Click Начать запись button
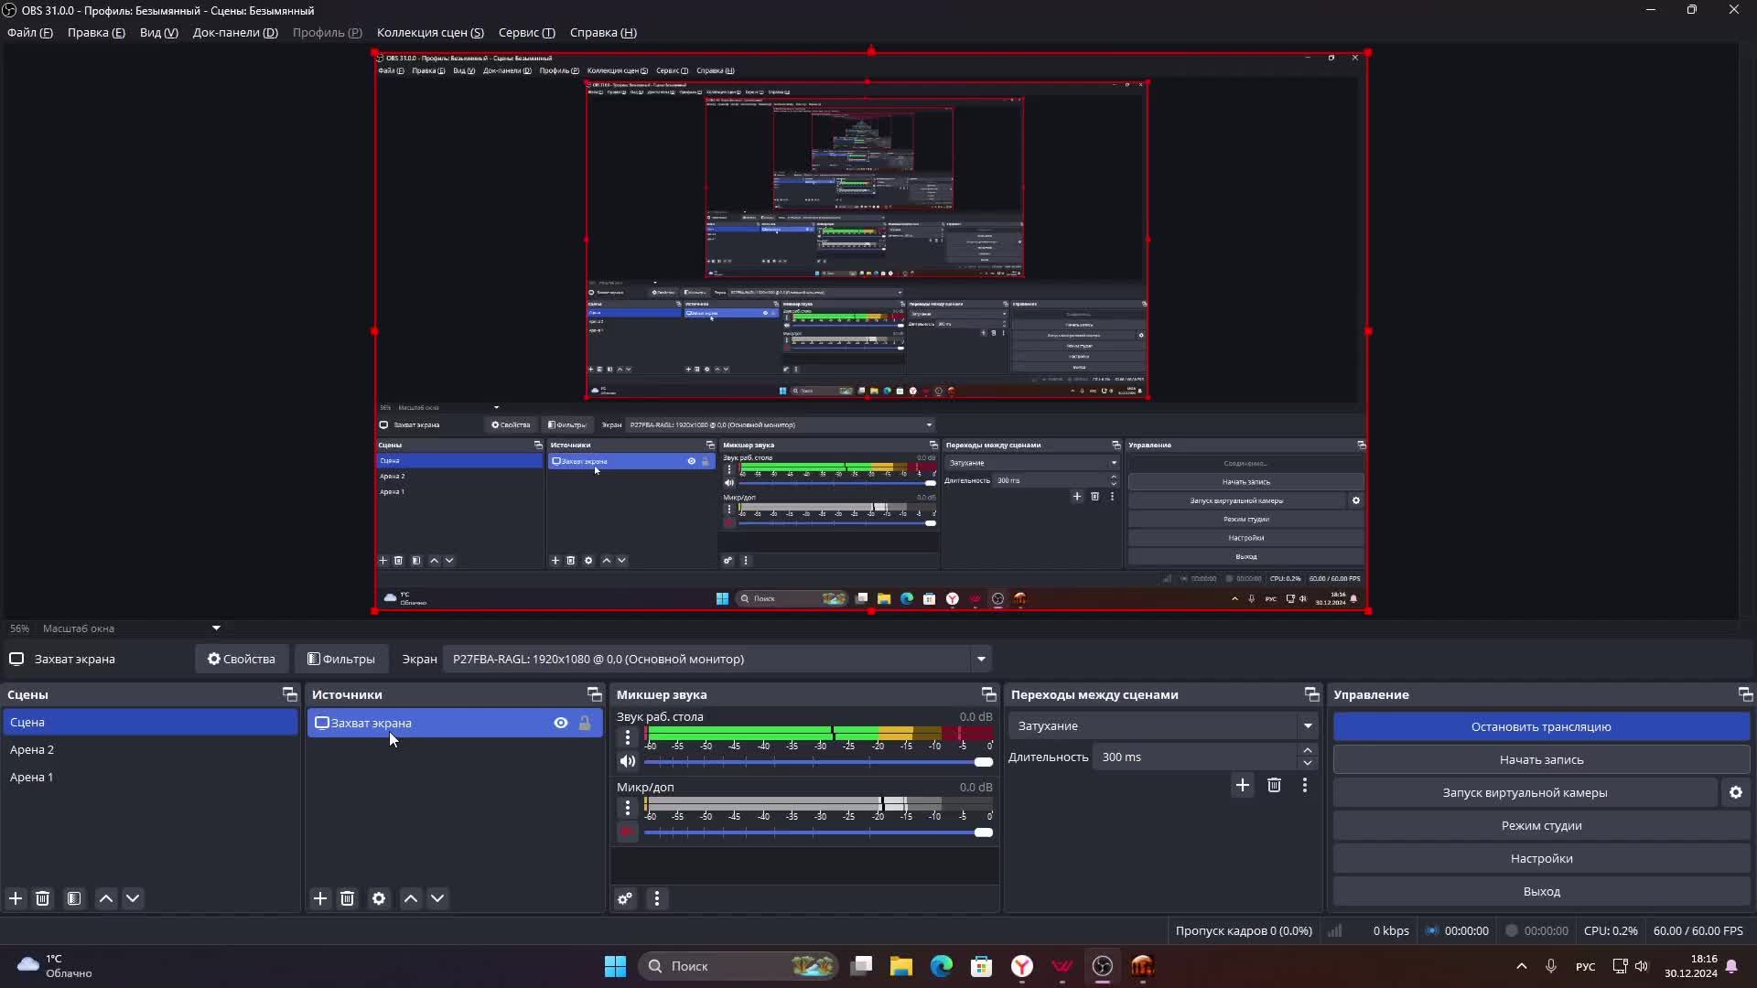 tap(1541, 759)
